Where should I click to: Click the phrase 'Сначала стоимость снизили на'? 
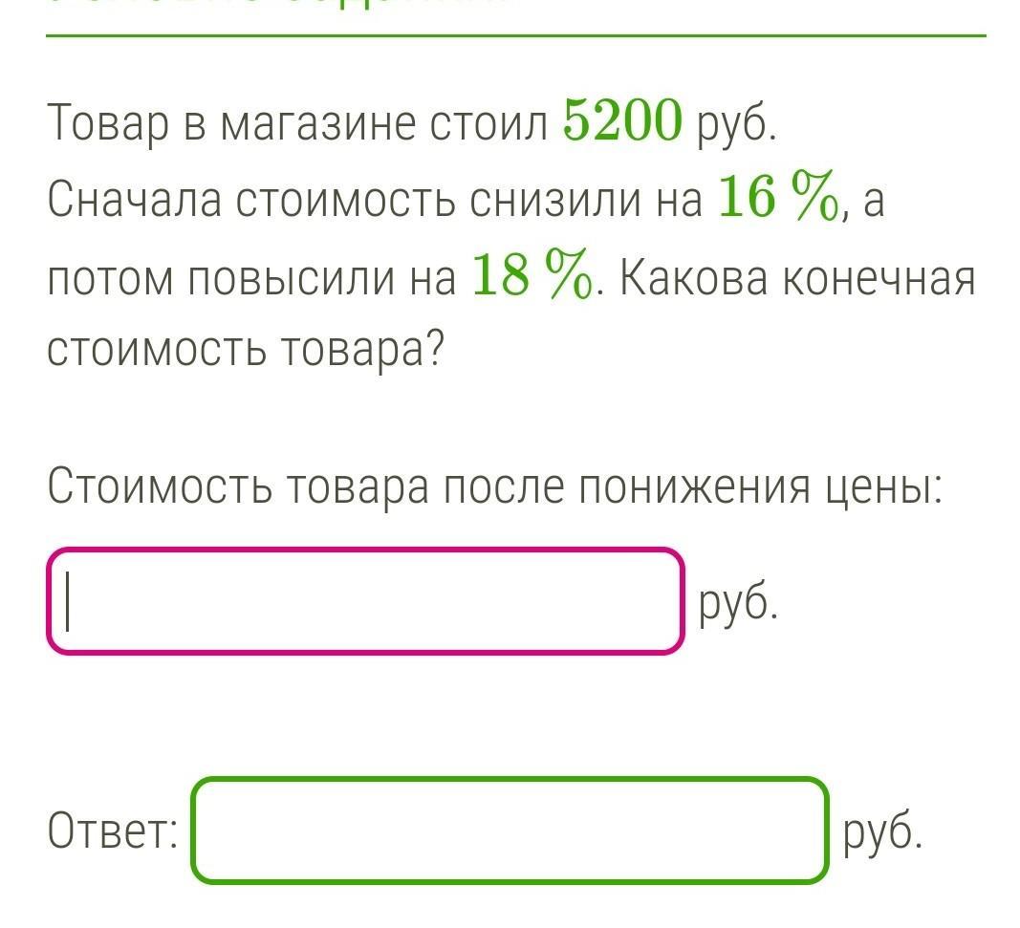pos(375,199)
